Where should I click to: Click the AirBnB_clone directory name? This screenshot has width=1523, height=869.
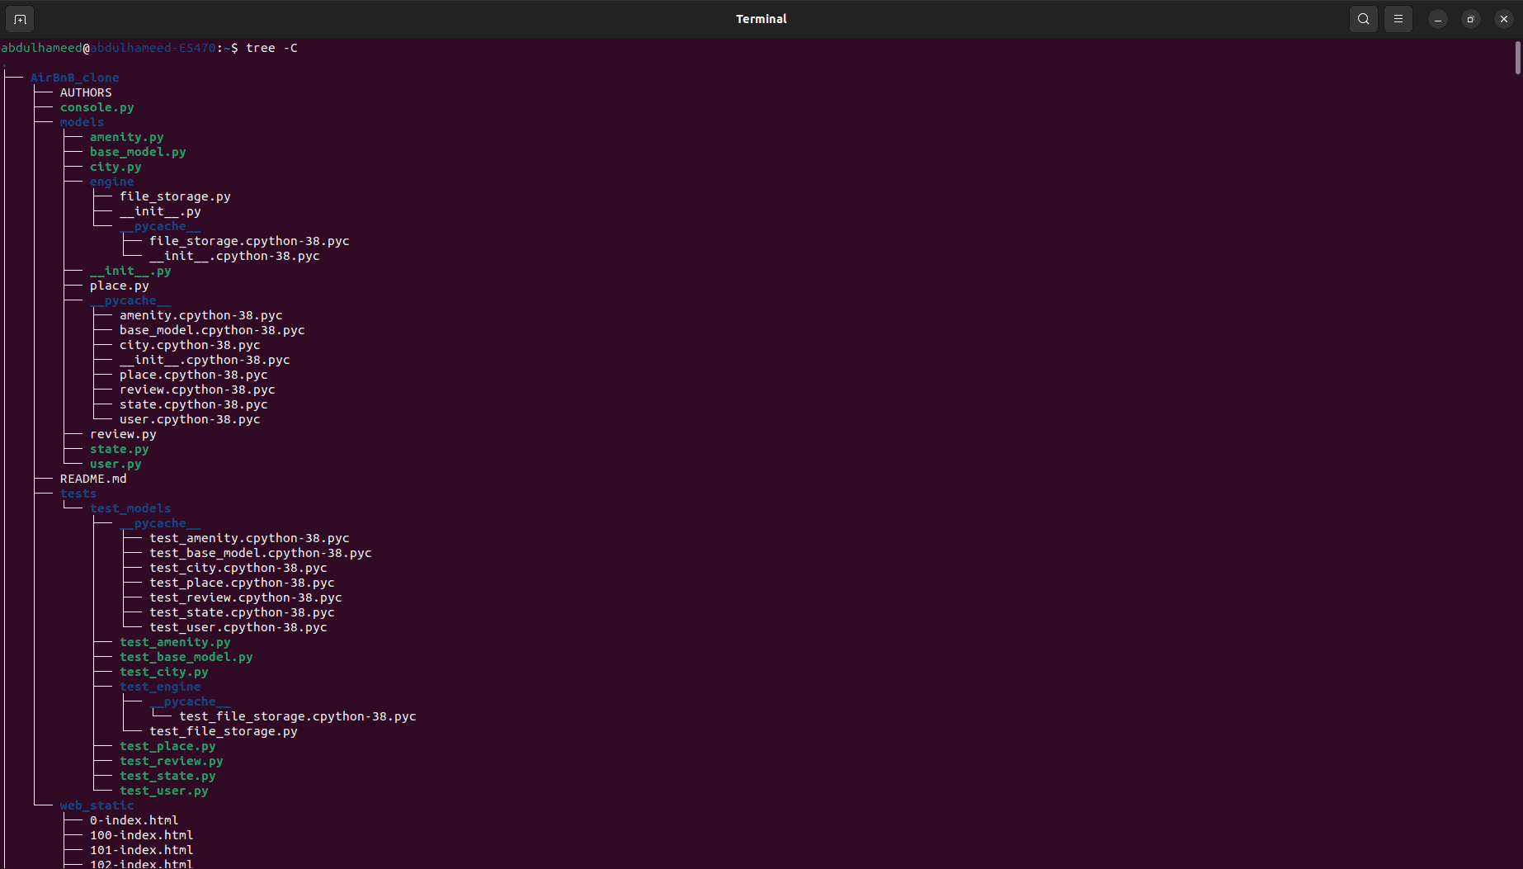click(74, 78)
